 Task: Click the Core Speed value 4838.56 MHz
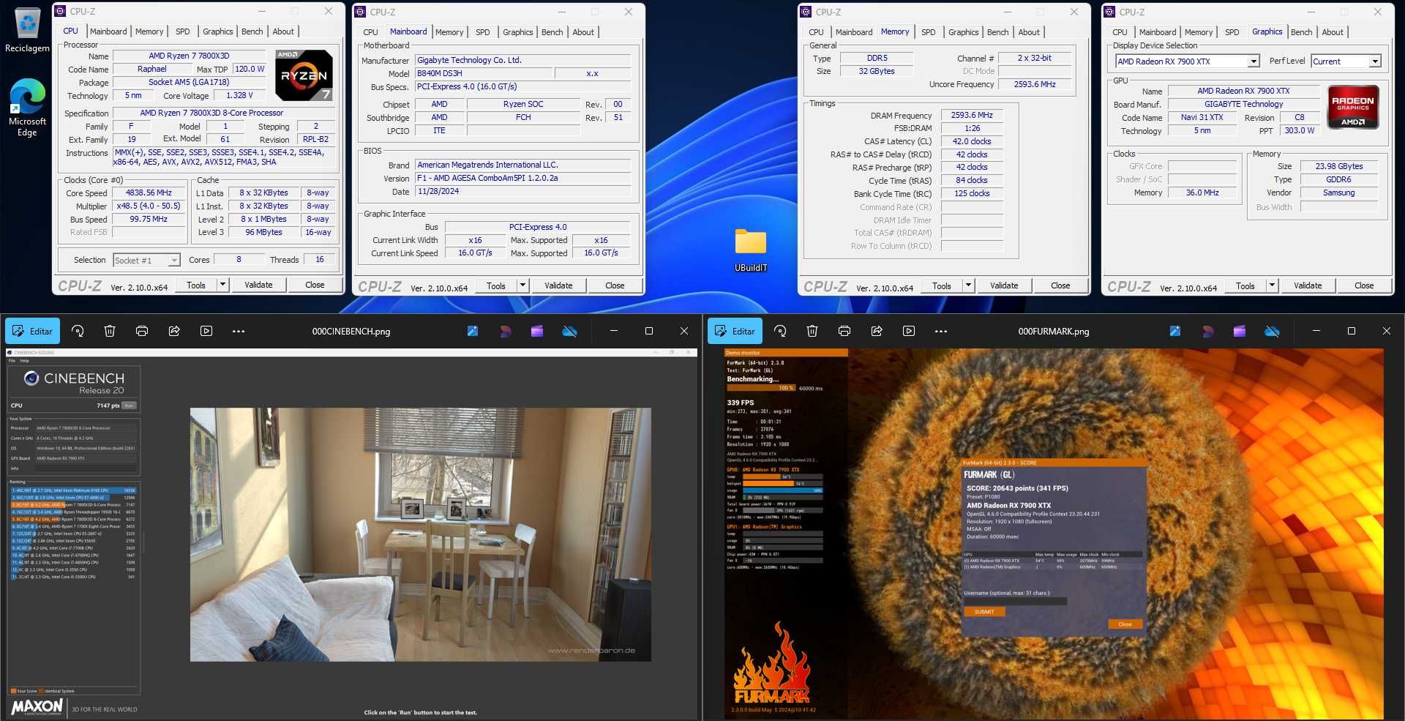click(x=149, y=193)
